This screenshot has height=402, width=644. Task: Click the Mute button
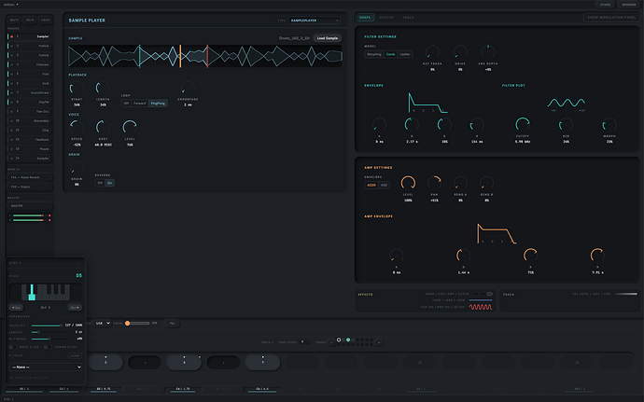point(14,20)
